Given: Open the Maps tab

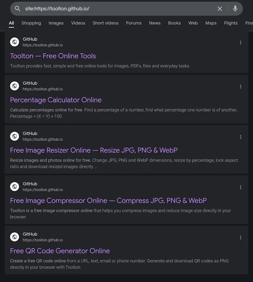Looking at the screenshot, I should [211, 23].
